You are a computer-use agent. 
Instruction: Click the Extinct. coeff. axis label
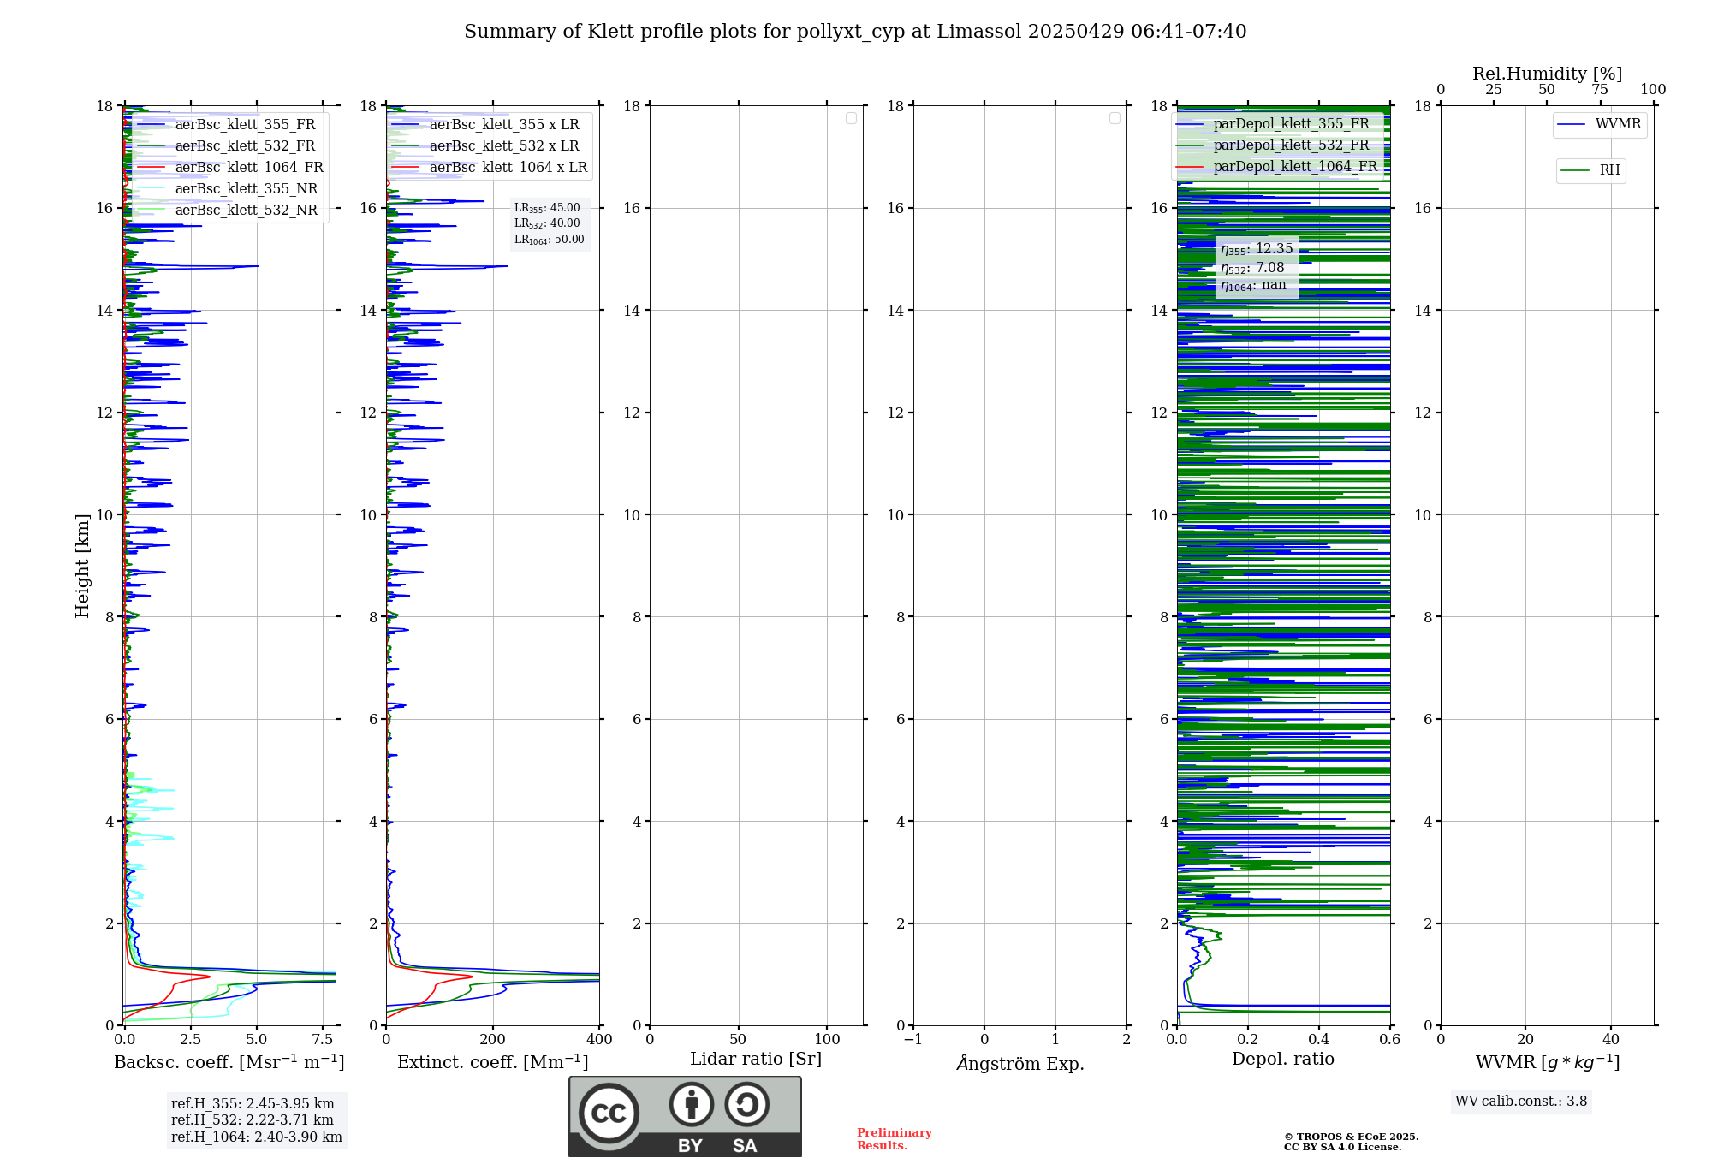point(493,1062)
